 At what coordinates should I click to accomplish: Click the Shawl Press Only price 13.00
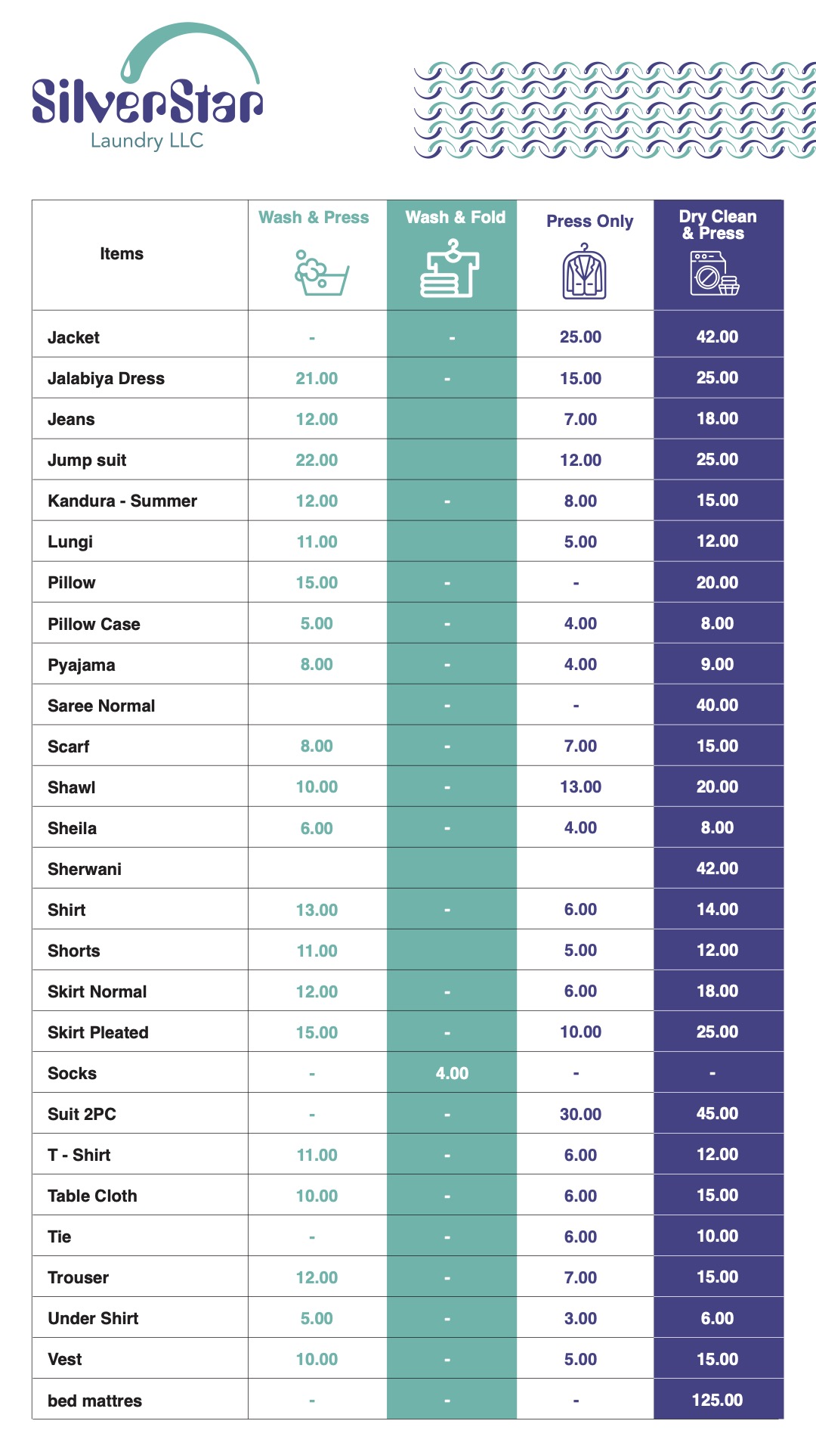[580, 786]
